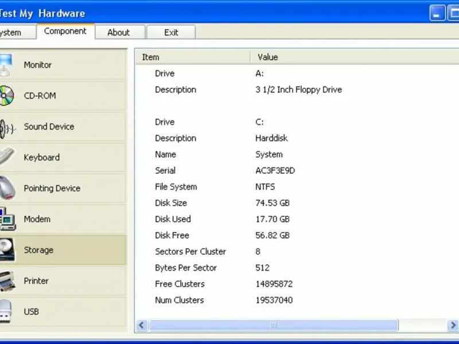Viewport: 459px width, 344px height.
Task: Click the Storage hard disk icon
Action: coord(7,249)
